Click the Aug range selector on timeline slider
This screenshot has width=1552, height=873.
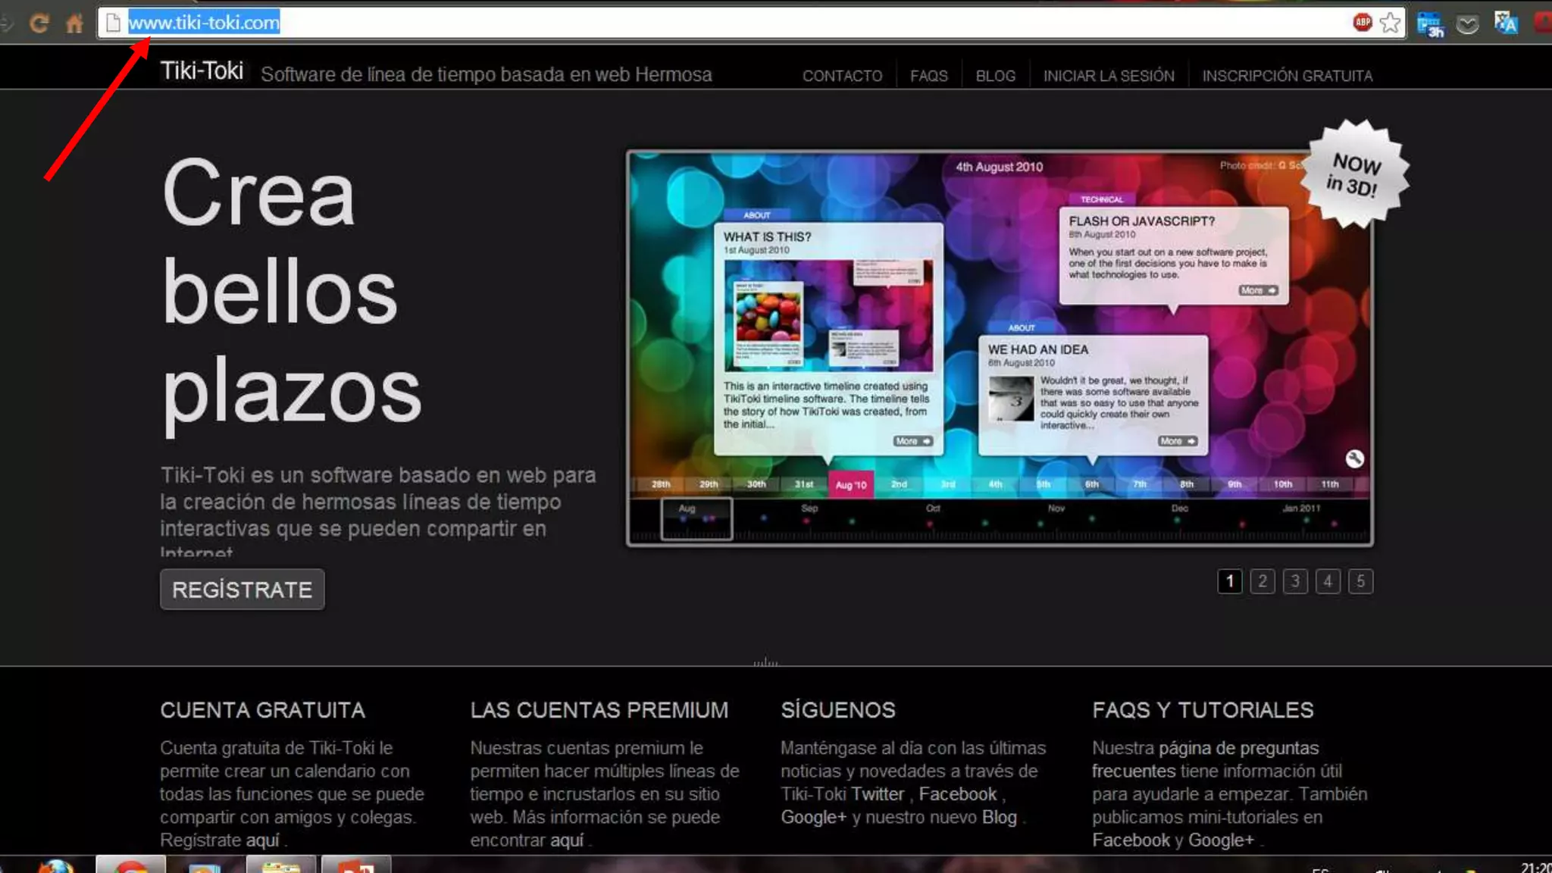tap(696, 518)
